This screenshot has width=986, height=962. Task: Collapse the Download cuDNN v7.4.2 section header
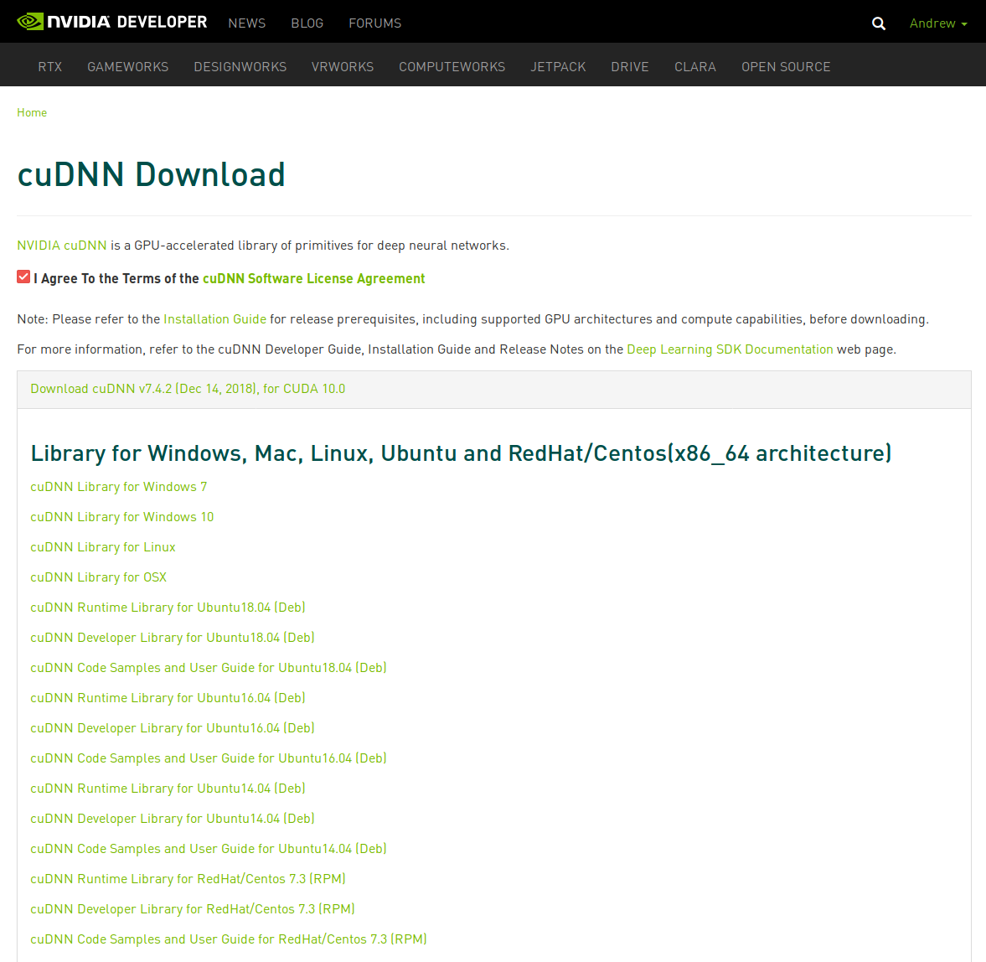(493, 389)
